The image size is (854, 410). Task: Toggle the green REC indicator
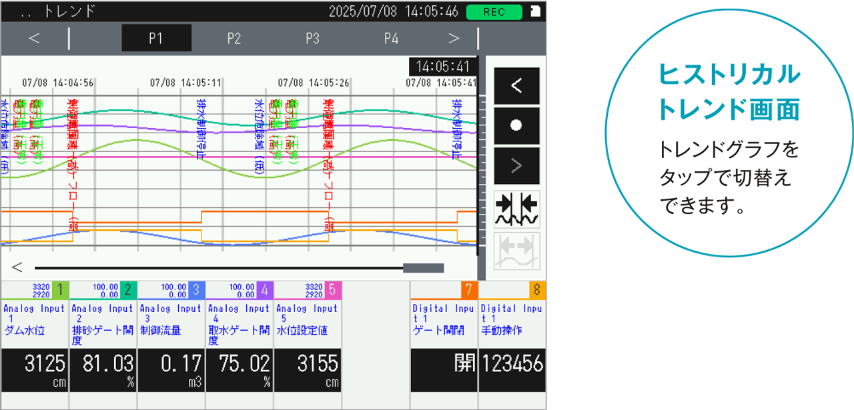[x=494, y=12]
